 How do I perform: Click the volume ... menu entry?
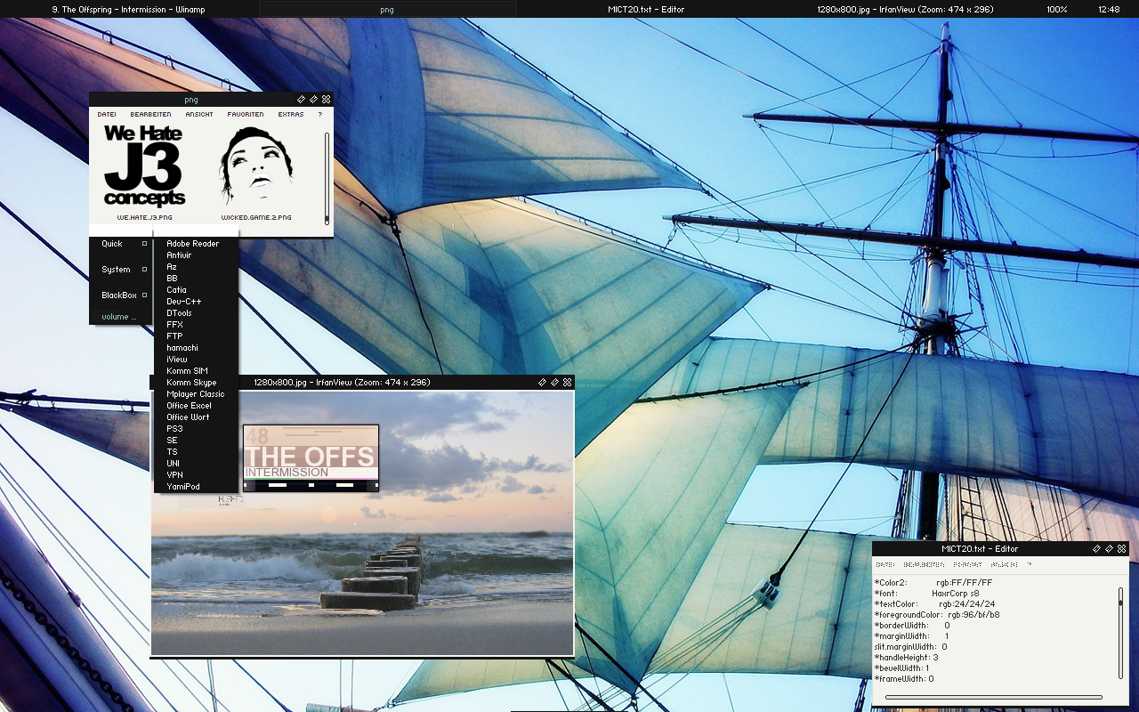tap(121, 317)
